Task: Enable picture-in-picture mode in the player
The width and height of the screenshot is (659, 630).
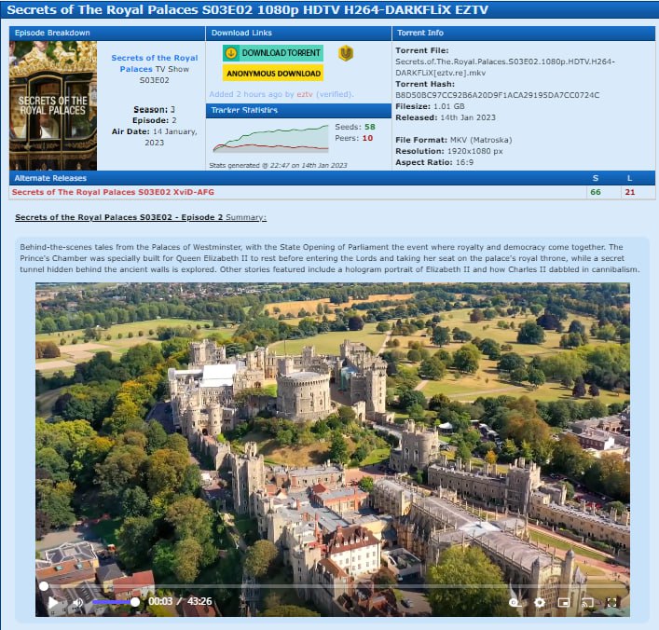Action: tap(563, 602)
